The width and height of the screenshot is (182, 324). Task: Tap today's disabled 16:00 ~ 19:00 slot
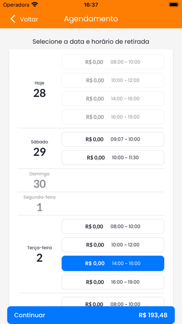click(113, 117)
